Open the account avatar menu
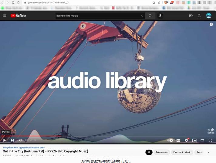 point(208,16)
